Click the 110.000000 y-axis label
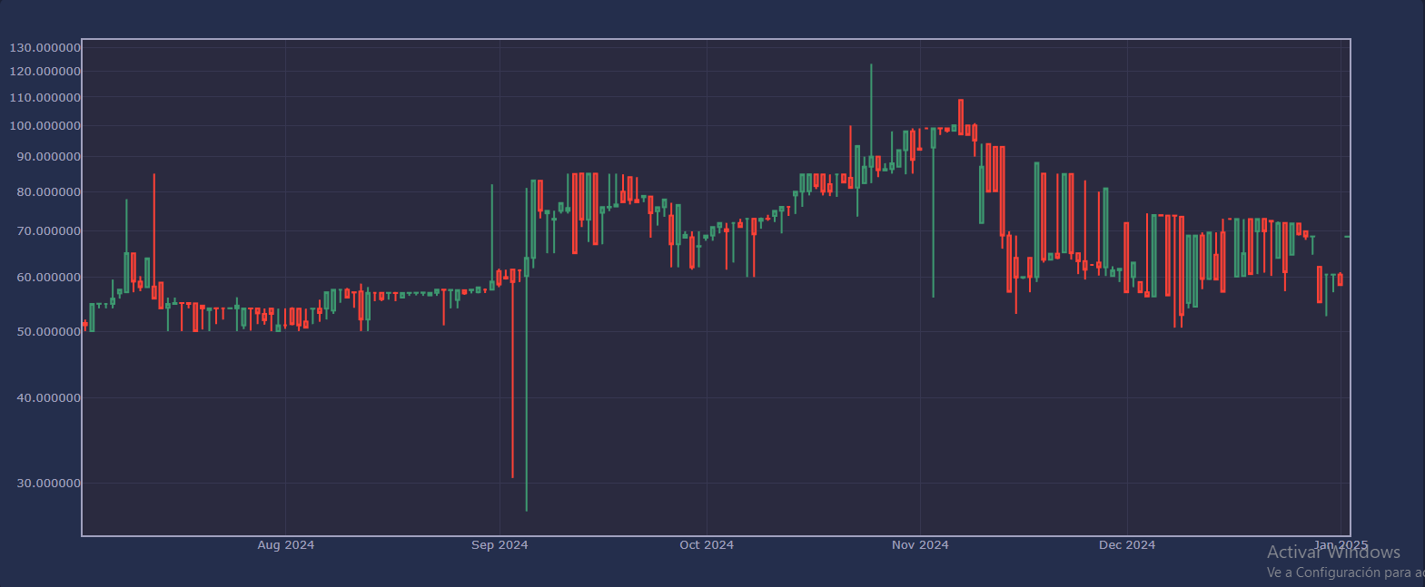Image resolution: width=1425 pixels, height=587 pixels. point(45,97)
